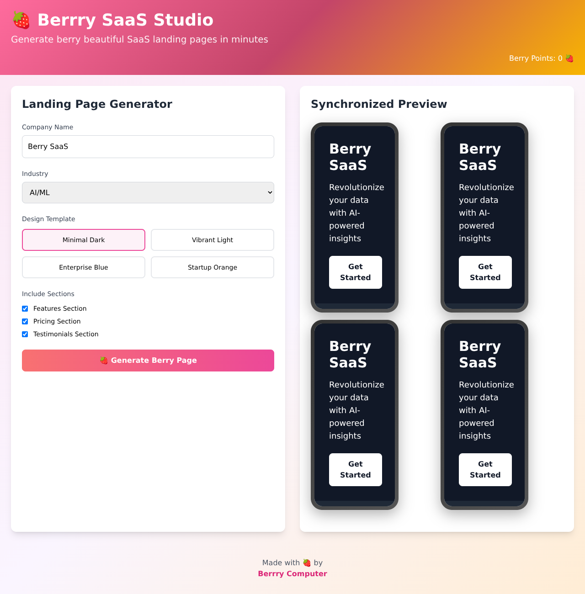The image size is (585, 594).
Task: Disable the Pricing Section option
Action: point(25,321)
